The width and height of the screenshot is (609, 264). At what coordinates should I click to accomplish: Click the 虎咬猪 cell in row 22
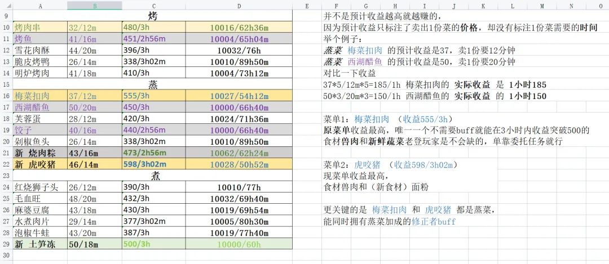(40, 164)
